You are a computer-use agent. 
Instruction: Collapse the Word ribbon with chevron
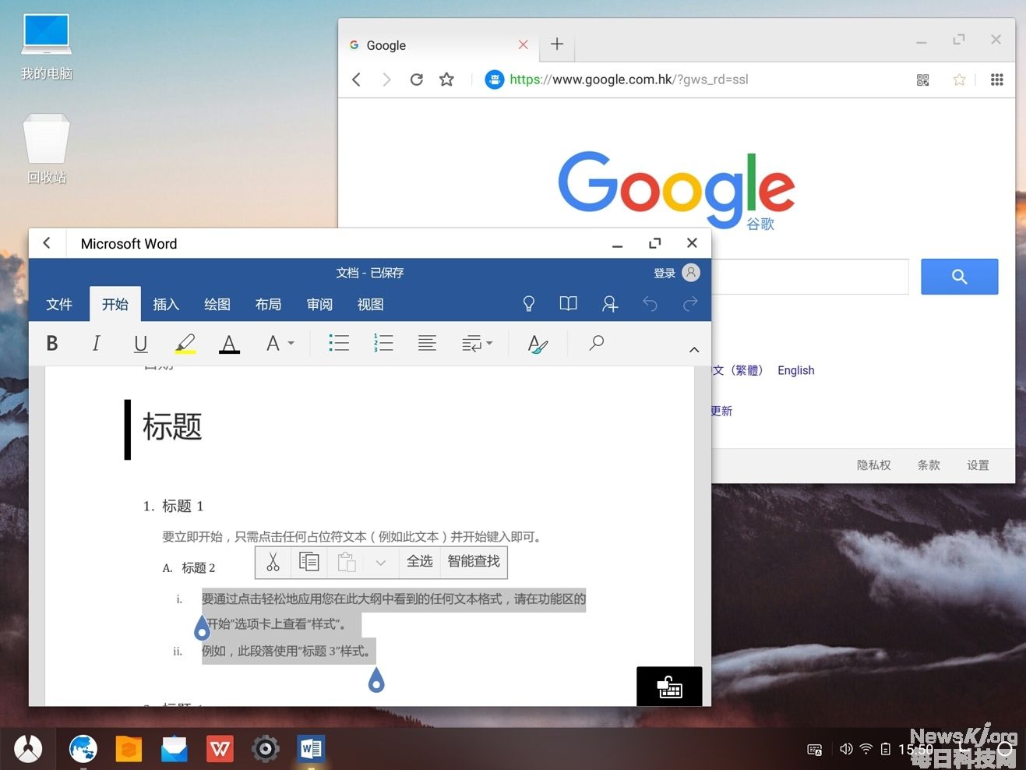(x=694, y=350)
